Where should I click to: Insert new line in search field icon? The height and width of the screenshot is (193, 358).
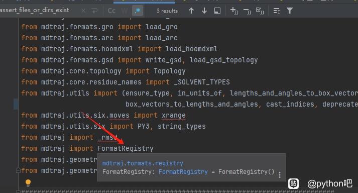(94, 11)
